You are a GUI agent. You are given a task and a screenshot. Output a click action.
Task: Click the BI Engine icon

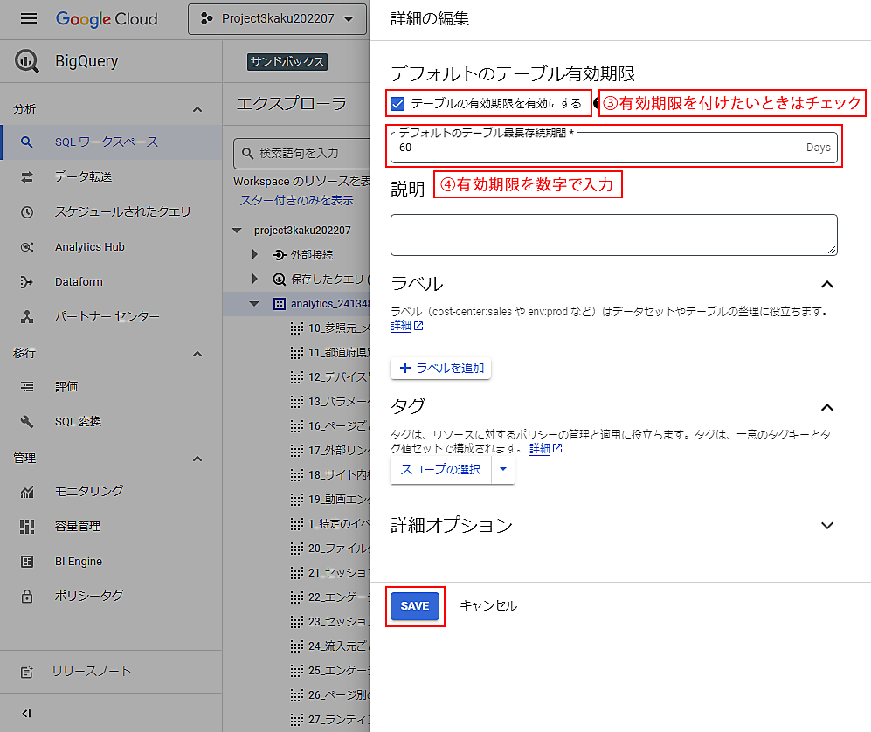pos(27,562)
